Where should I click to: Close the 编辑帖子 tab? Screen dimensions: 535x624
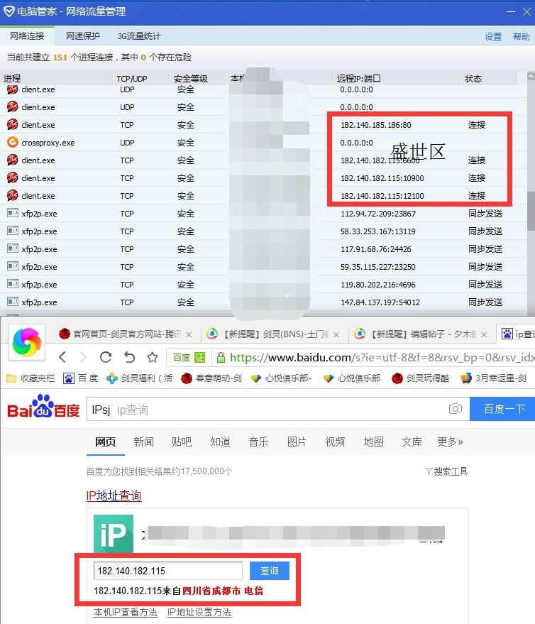(x=484, y=334)
